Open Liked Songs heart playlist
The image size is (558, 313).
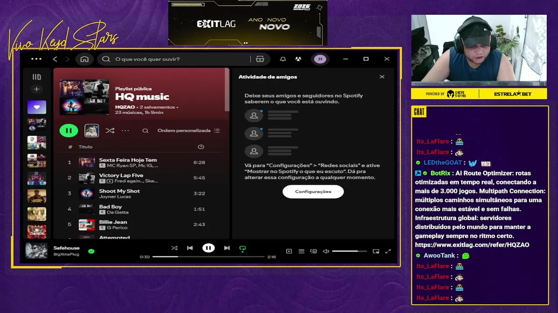click(x=37, y=107)
